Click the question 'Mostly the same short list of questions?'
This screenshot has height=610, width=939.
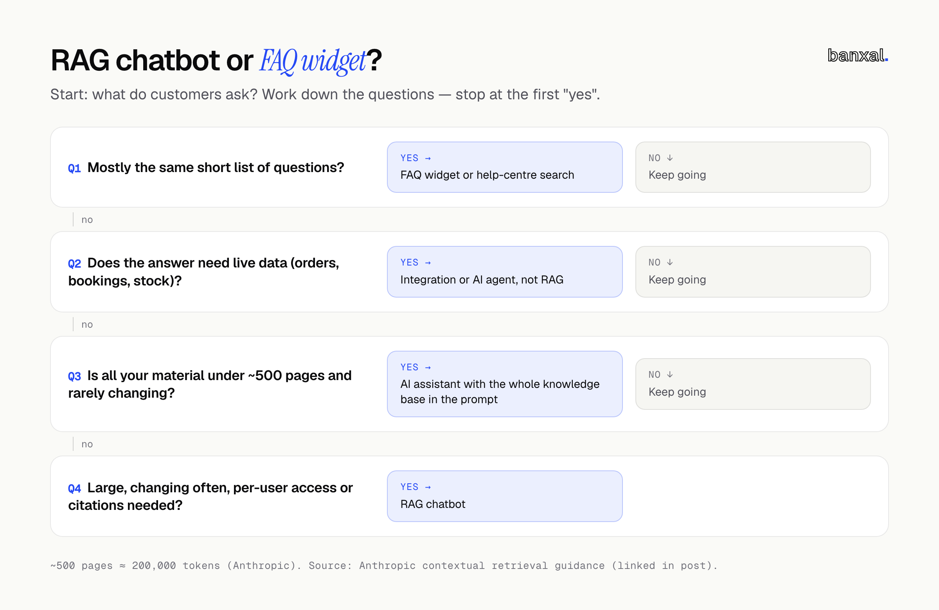216,168
